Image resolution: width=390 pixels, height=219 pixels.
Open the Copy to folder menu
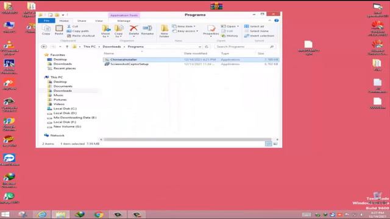point(119,31)
